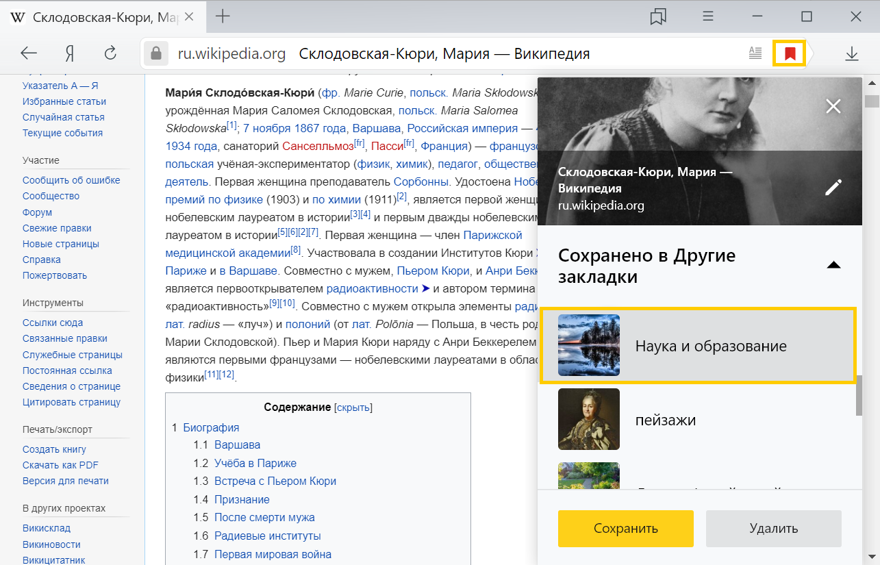
Task: Click the 'Удалить' button
Action: tap(774, 528)
